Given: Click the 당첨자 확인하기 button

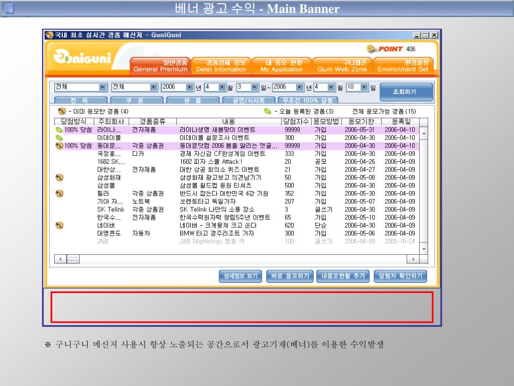Looking at the screenshot, I should tap(401, 276).
